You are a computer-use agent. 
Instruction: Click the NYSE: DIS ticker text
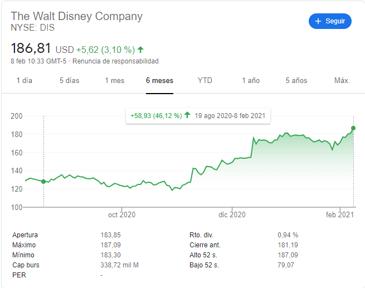[x=32, y=28]
